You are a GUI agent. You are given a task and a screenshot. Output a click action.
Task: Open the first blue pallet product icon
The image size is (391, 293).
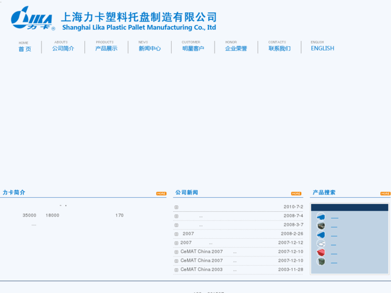click(321, 217)
